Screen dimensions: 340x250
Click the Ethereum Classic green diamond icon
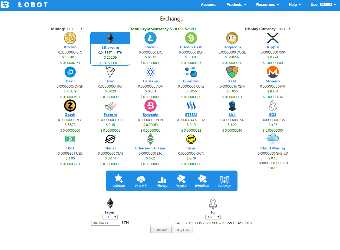150,139
